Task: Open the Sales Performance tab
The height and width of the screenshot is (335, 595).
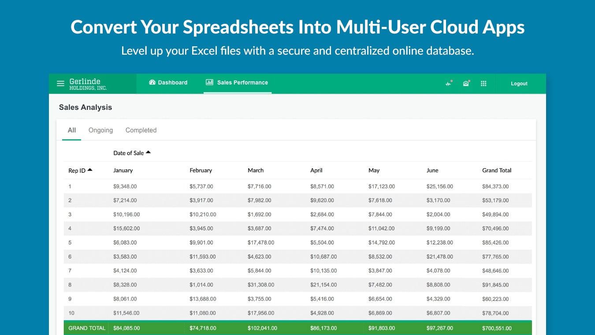Action: click(237, 82)
